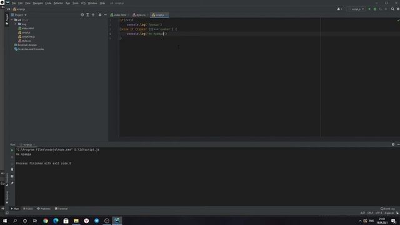The width and height of the screenshot is (400, 225).
Task: Select the script.js tab in Run panel
Action: [x=27, y=144]
